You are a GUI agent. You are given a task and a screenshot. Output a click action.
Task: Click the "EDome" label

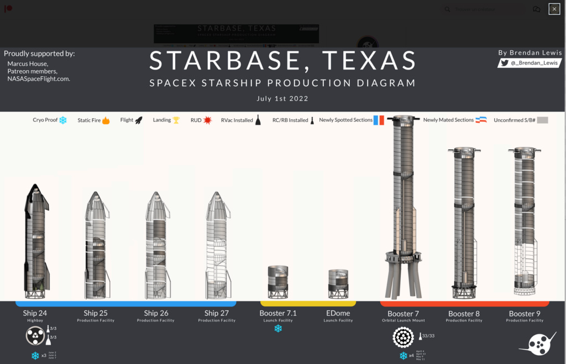338,313
